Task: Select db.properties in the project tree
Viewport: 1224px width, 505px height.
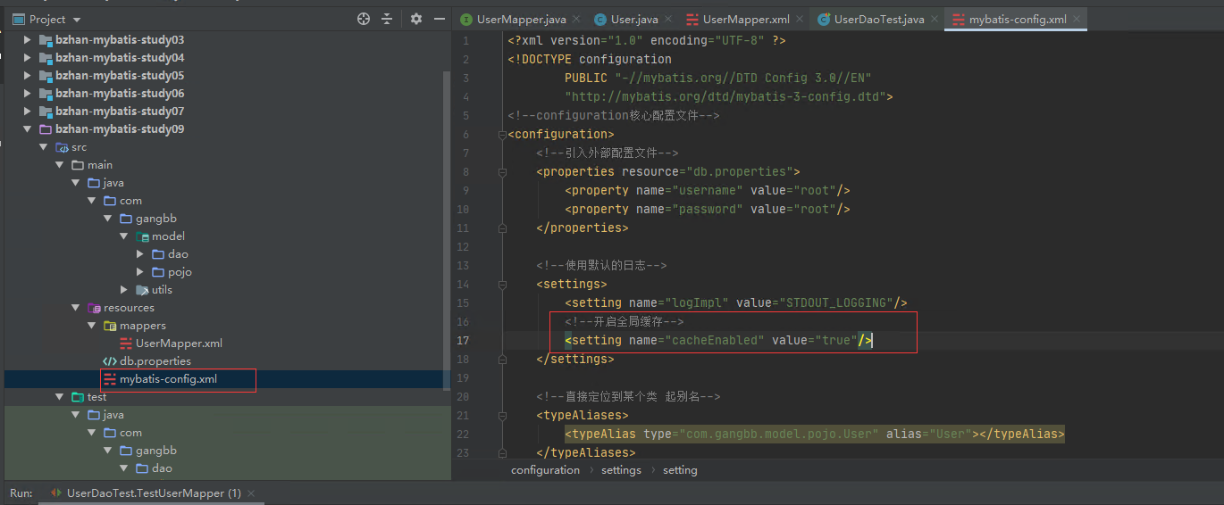Action: [x=155, y=361]
